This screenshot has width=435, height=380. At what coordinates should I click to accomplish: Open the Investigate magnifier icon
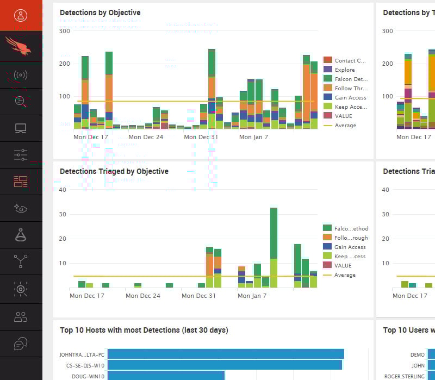21,101
